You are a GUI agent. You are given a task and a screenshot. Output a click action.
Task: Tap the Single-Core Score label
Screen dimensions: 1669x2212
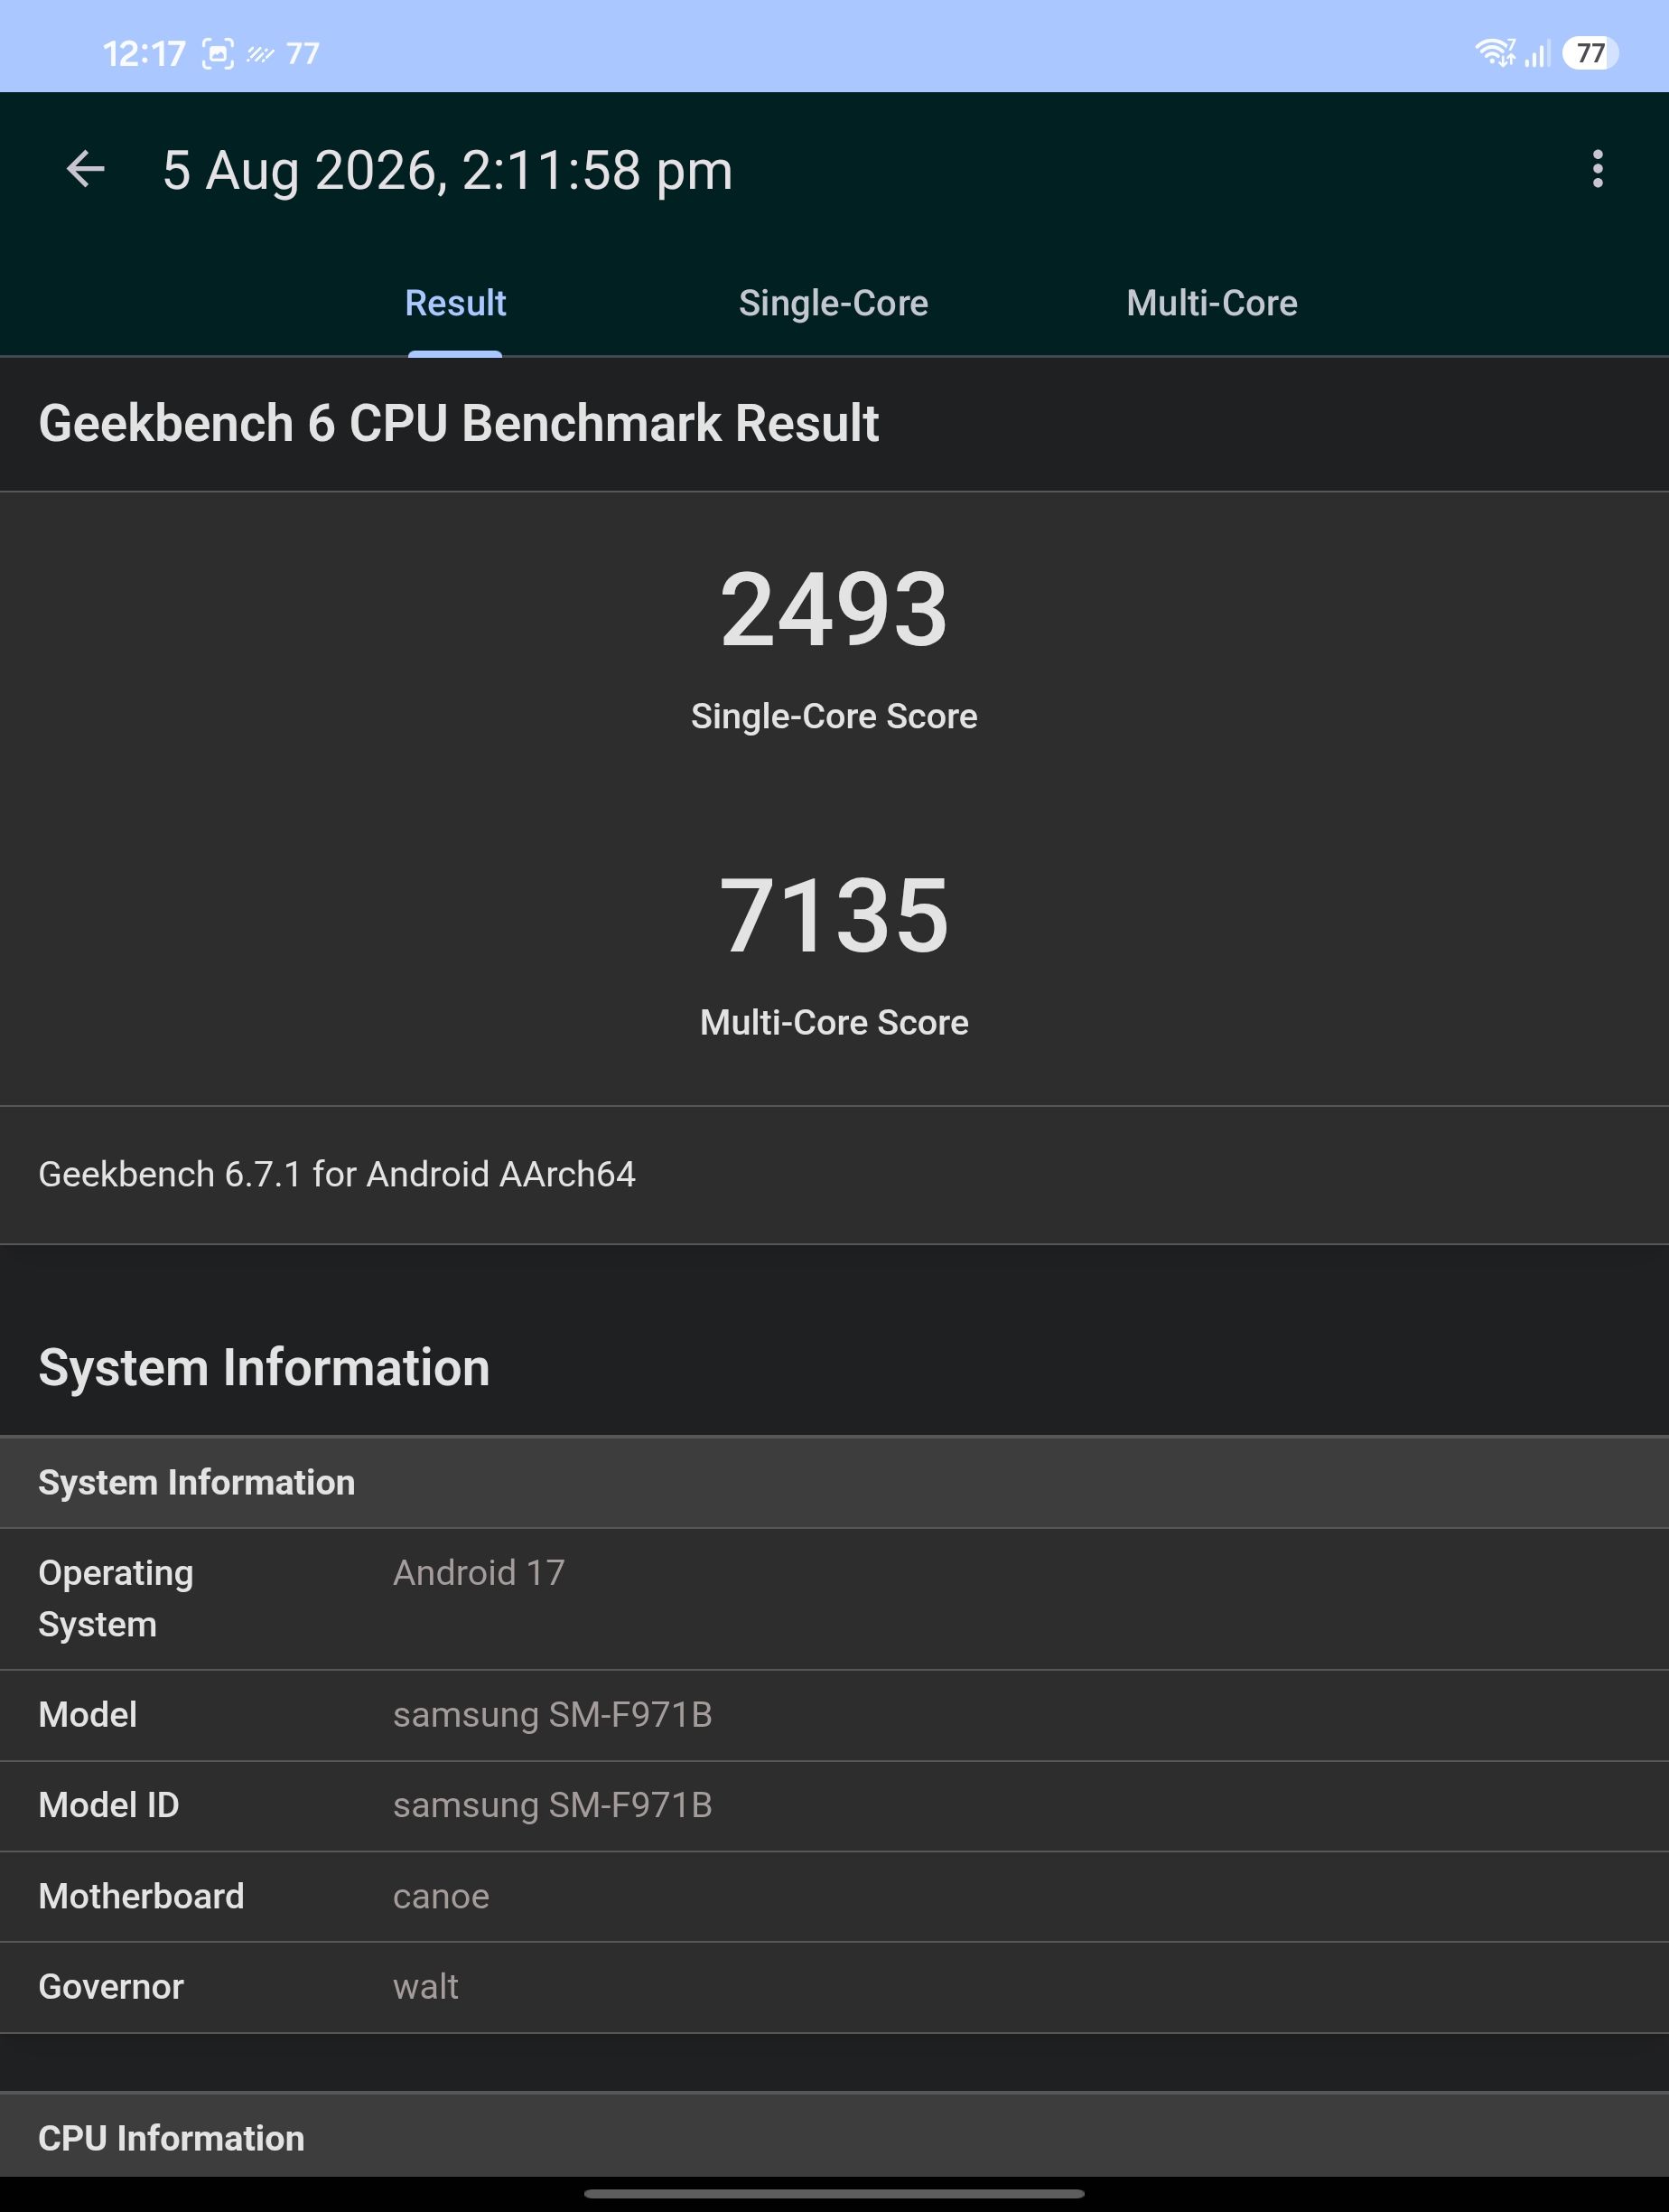click(x=834, y=716)
